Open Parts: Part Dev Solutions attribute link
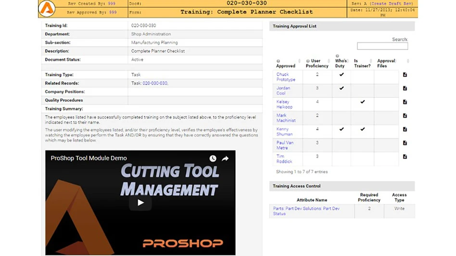The width and height of the screenshot is (456, 256). pos(306,211)
